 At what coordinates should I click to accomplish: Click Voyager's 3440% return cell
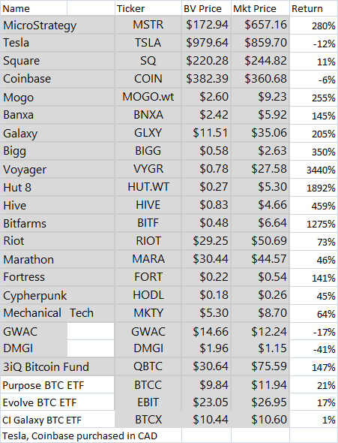tap(314, 169)
